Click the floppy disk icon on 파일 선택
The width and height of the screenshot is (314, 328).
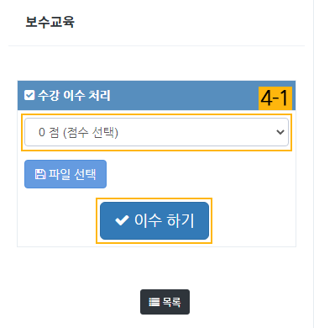40,174
